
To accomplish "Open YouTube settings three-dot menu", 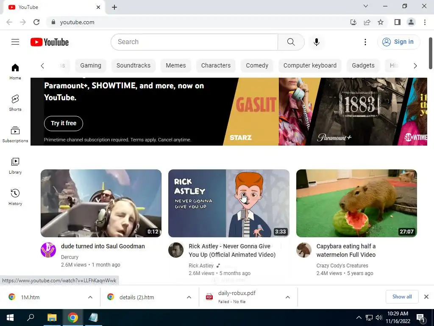I will pos(365,42).
